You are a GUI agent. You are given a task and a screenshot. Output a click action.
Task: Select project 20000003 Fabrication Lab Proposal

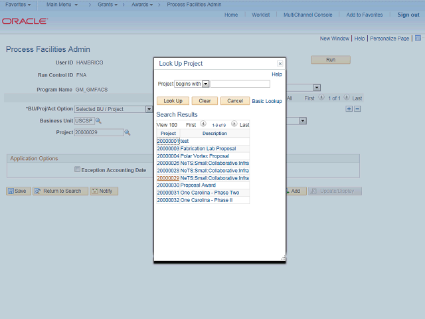point(168,149)
